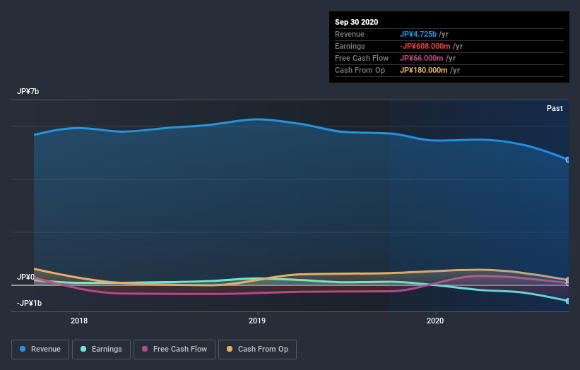Click the JP¥180.000m cash from op value
Viewport: 580px width, 370px height.
tap(424, 70)
